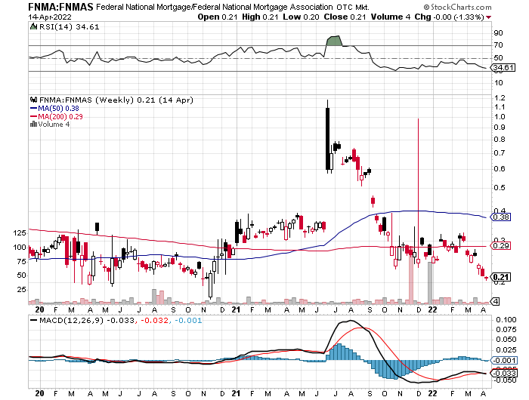This screenshot has height=400, width=529.
Task: Click the tall red December spike candle
Action: point(419,192)
